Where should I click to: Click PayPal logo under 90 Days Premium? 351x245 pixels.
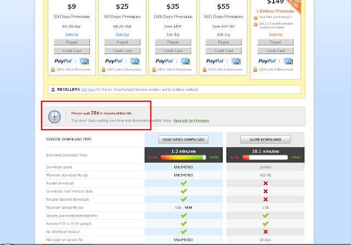114,61
